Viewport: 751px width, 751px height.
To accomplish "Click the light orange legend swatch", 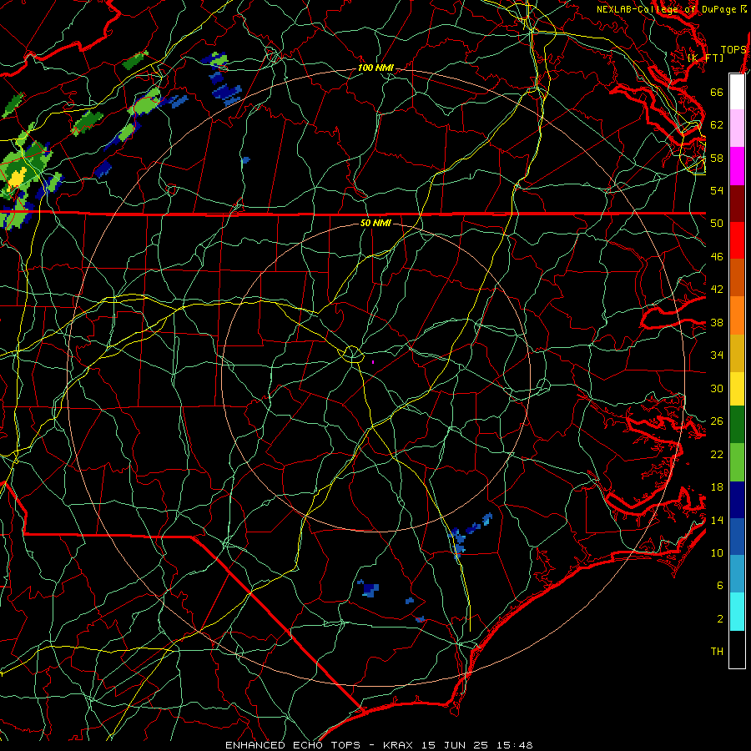I will click(x=737, y=315).
